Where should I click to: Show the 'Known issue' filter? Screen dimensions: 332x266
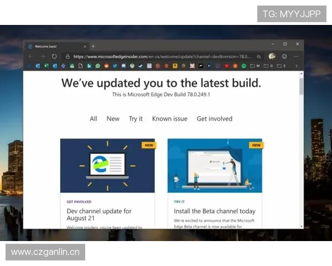(x=170, y=119)
